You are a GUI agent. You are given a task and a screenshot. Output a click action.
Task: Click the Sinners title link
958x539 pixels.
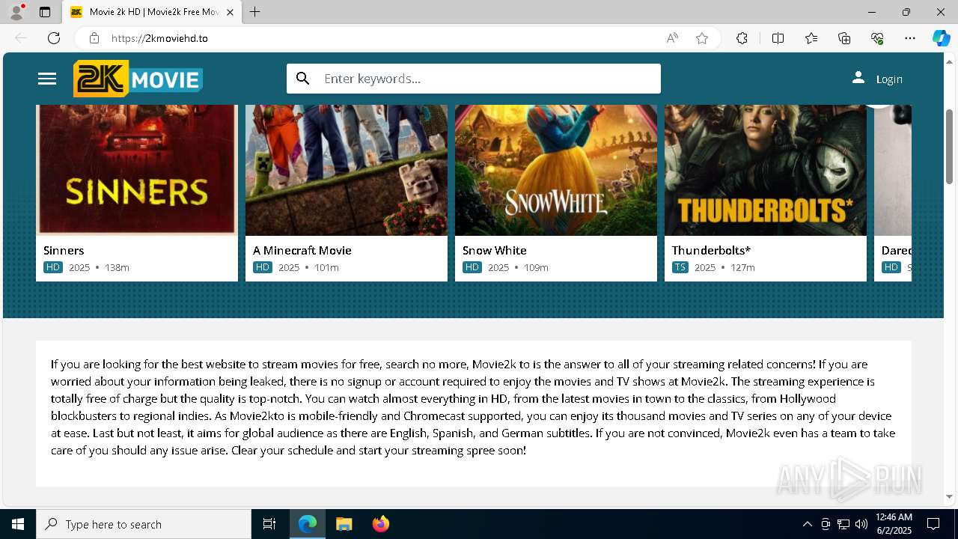coord(64,250)
